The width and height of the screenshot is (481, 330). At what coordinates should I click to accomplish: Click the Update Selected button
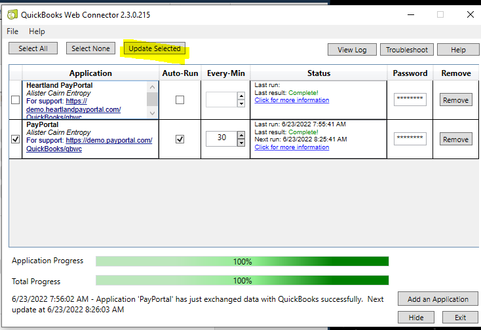tap(154, 48)
